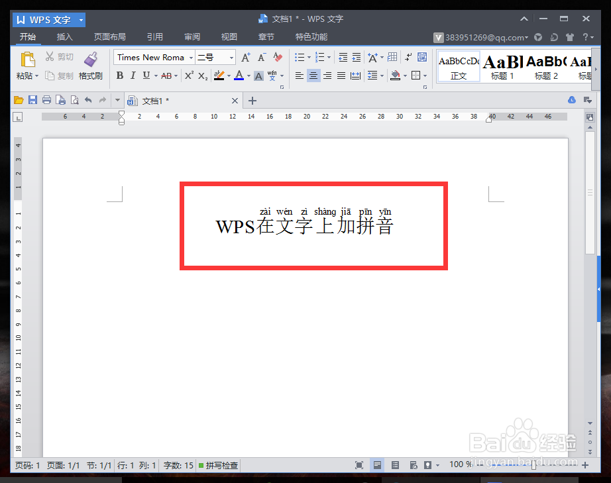This screenshot has width=611, height=483.
Task: Click the cloud upload icon on the tab bar
Action: pos(572,100)
